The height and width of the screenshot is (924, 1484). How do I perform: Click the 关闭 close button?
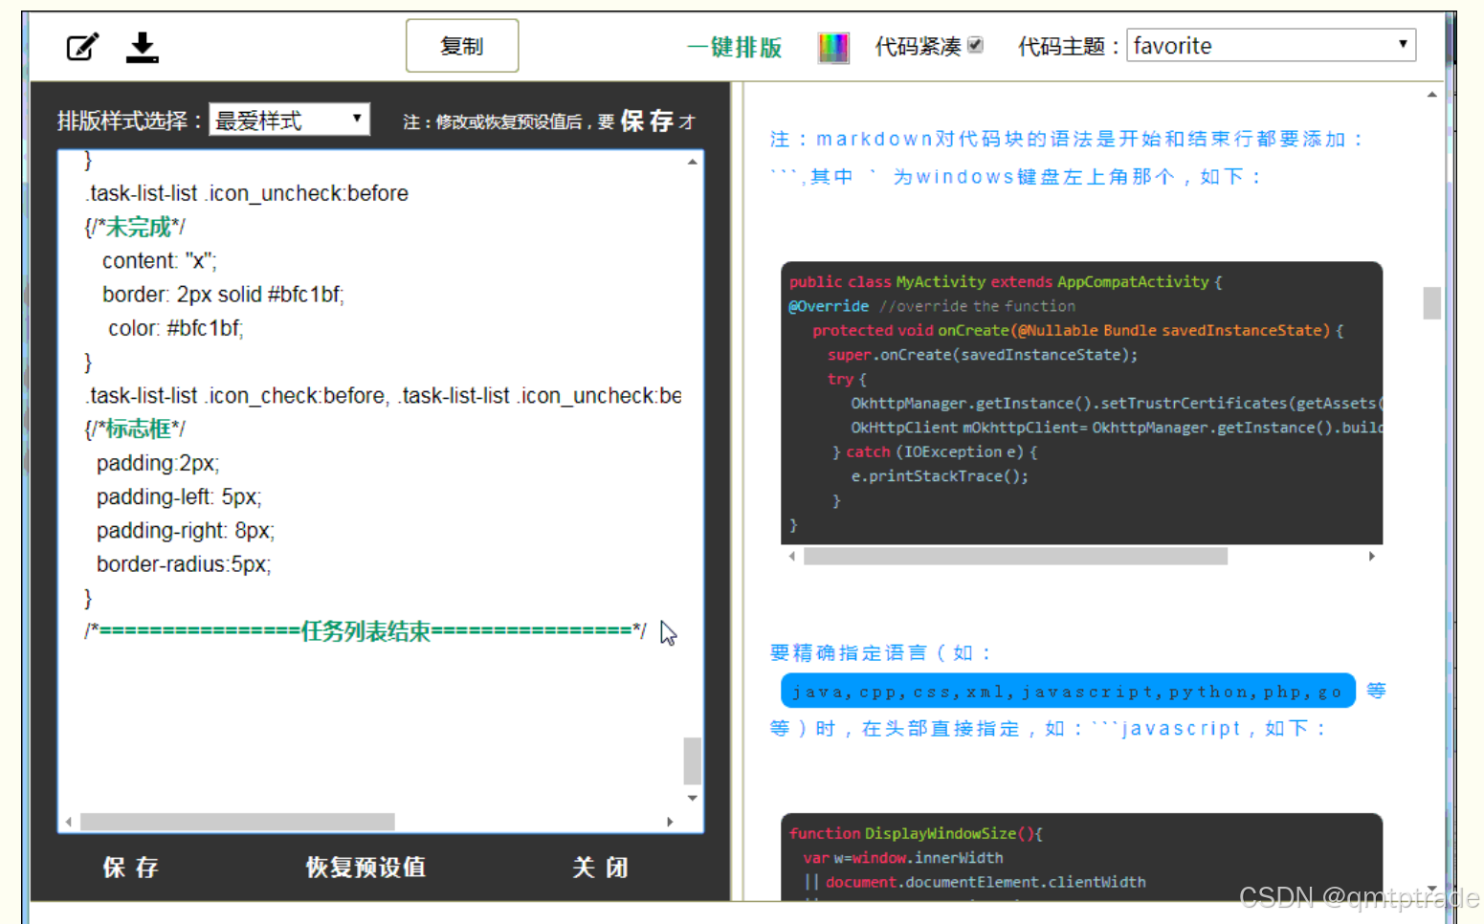(600, 868)
